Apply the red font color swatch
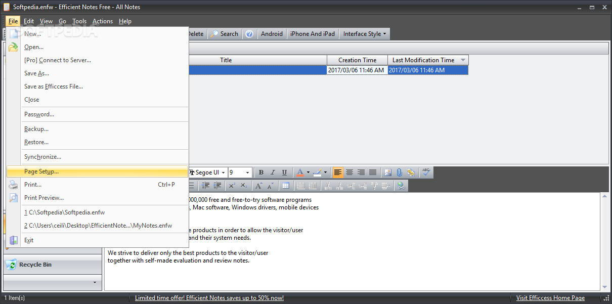Screen dimensions: 612x304 coord(300,172)
